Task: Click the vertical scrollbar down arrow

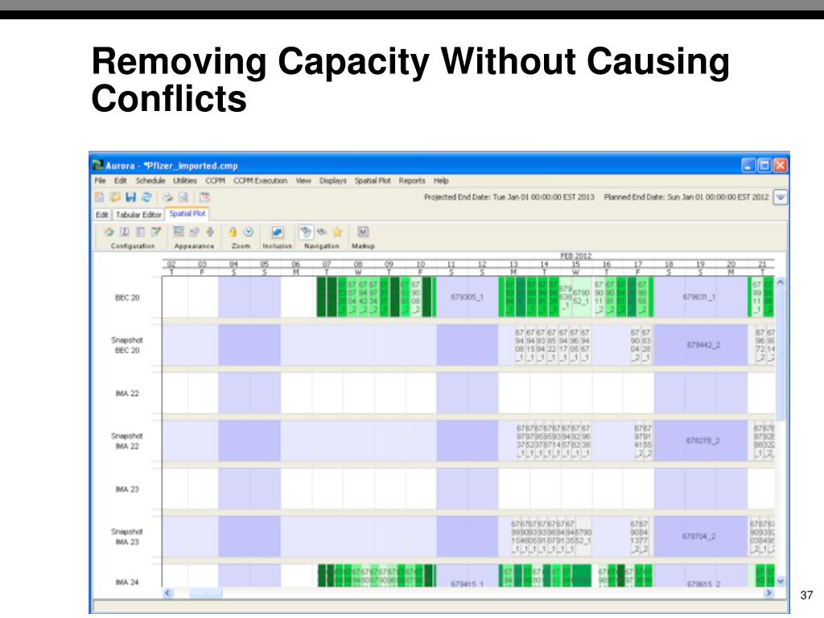Action: tap(781, 581)
